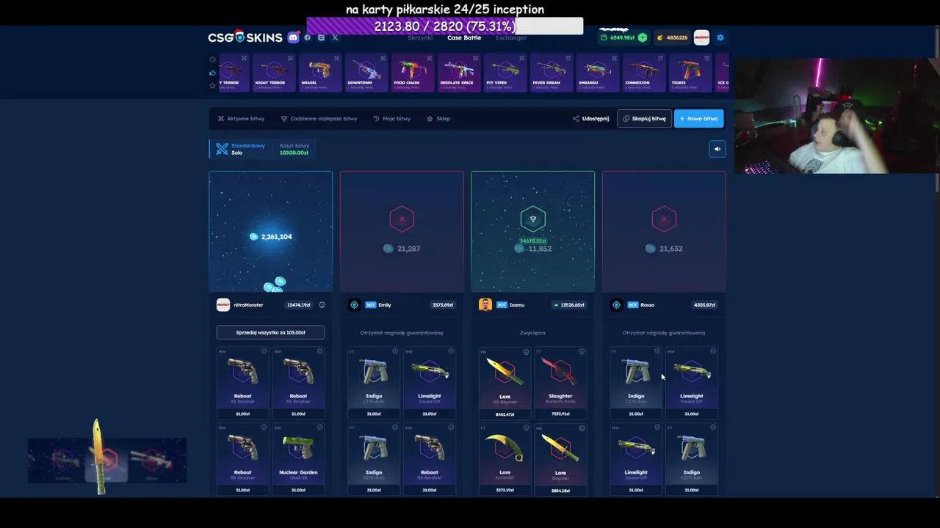Click BOT Rosso avatar icon
Screen dimensions: 940x528
tap(616, 305)
